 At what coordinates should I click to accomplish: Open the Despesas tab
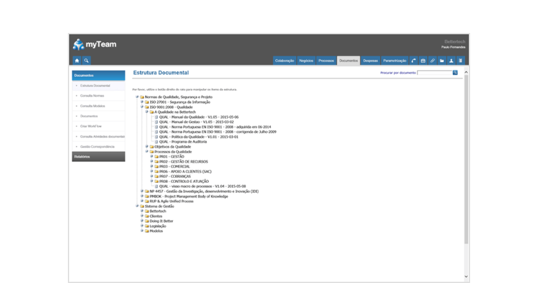(371, 61)
